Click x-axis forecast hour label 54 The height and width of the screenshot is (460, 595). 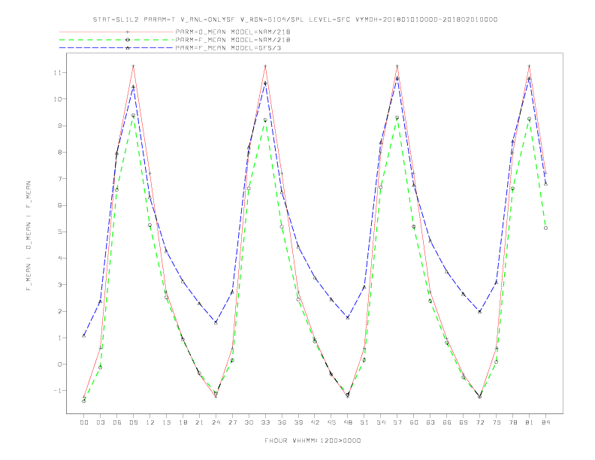pos(381,422)
